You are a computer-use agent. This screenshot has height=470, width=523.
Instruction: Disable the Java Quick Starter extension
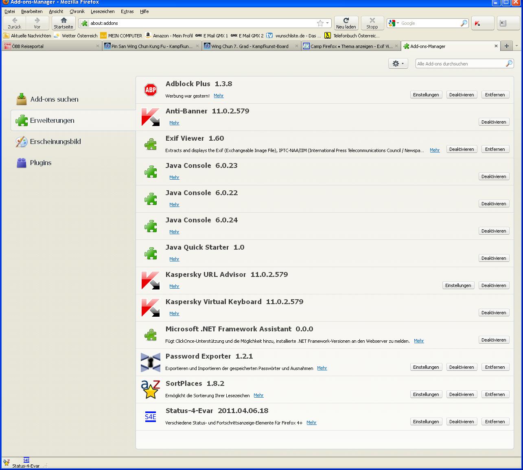point(493,258)
